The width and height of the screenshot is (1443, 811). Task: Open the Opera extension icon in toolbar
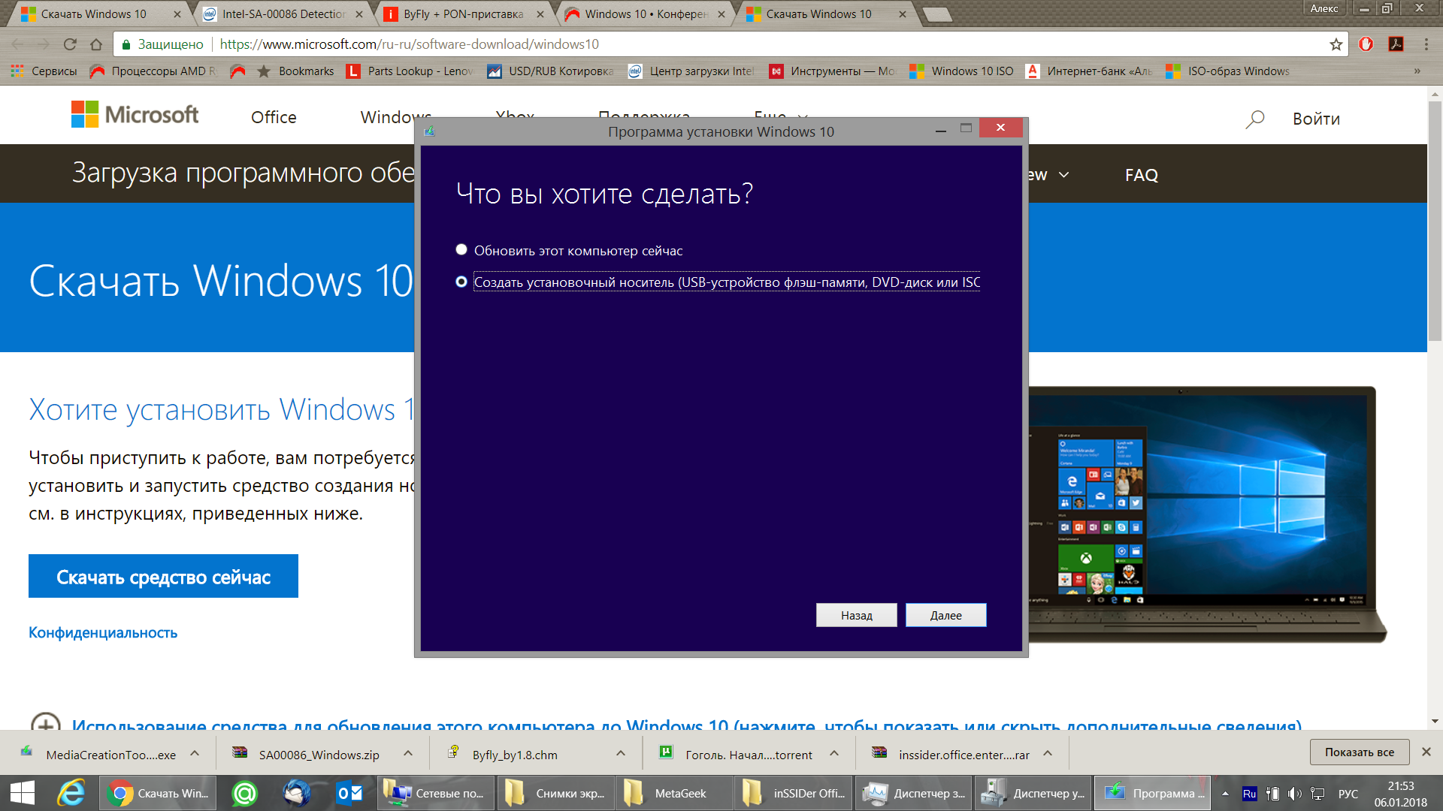click(x=1366, y=44)
